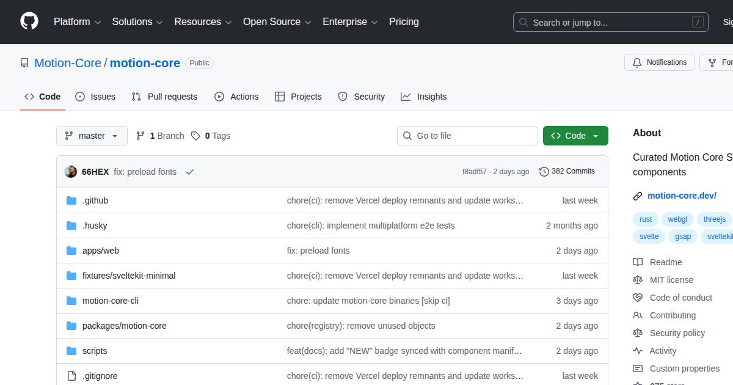This screenshot has width=733, height=385.
Task: Click the commit history clock icon
Action: coord(544,172)
